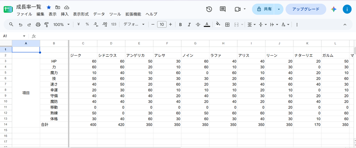The image size is (356, 148).
Task: Strikethrough the selected text
Action: pyautogui.click(x=198, y=24)
